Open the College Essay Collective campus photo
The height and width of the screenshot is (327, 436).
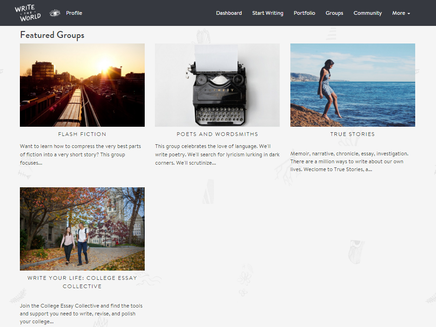point(82,229)
